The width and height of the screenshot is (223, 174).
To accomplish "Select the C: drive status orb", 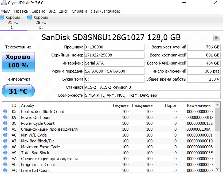I will pyautogui.click(x=2, y=17).
